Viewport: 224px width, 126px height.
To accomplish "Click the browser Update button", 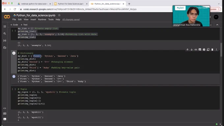I will point(215,9).
